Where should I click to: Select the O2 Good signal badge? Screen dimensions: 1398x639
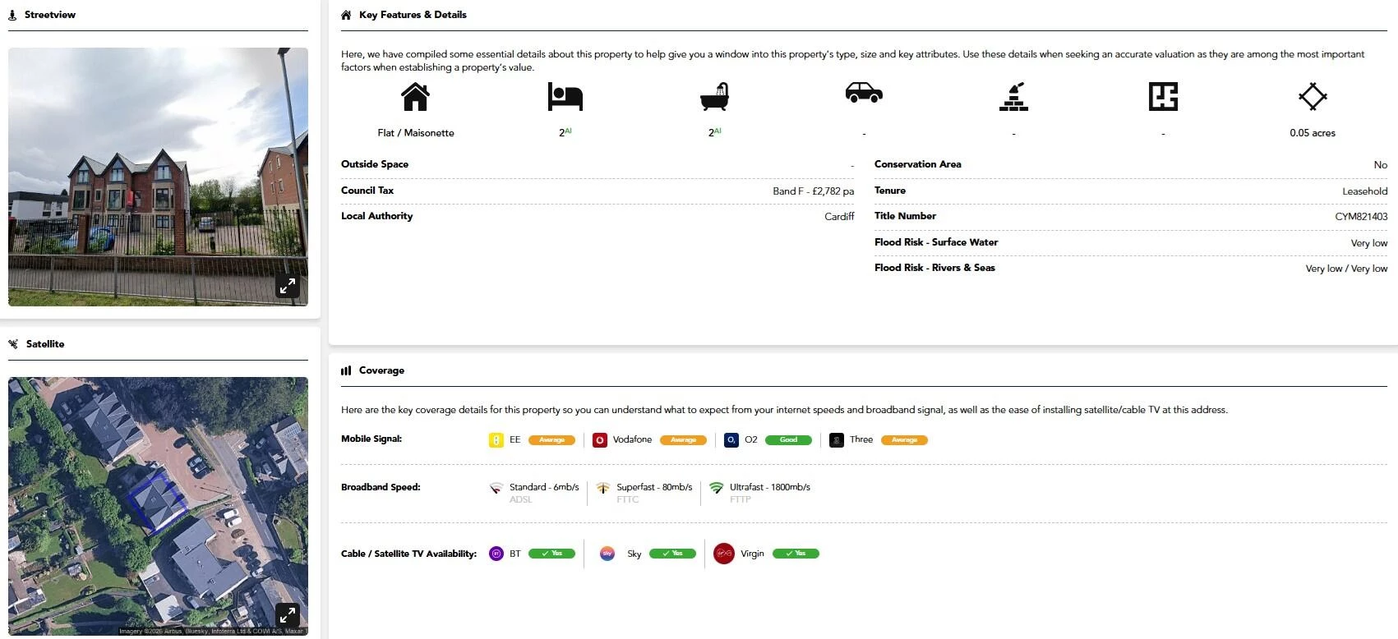pyautogui.click(x=788, y=440)
